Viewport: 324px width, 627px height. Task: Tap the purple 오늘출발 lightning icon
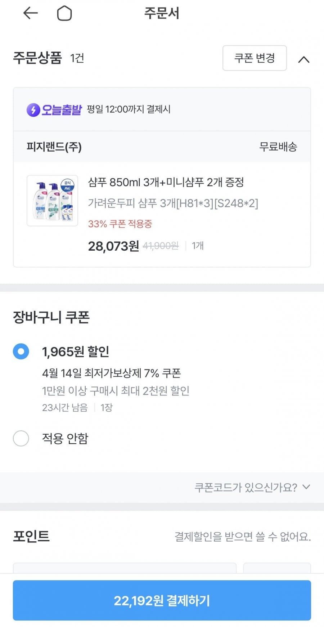click(x=33, y=109)
